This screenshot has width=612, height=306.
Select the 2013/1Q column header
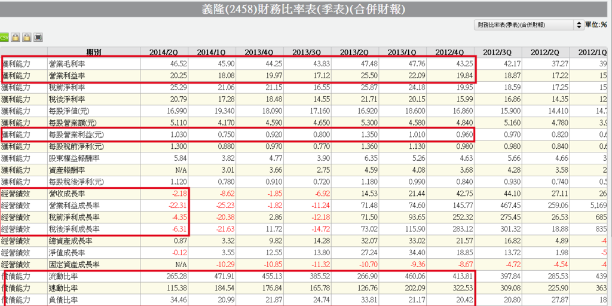tap(402, 53)
